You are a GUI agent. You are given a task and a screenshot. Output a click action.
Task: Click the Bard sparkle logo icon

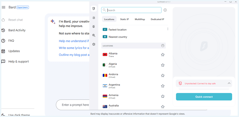point(53,22)
